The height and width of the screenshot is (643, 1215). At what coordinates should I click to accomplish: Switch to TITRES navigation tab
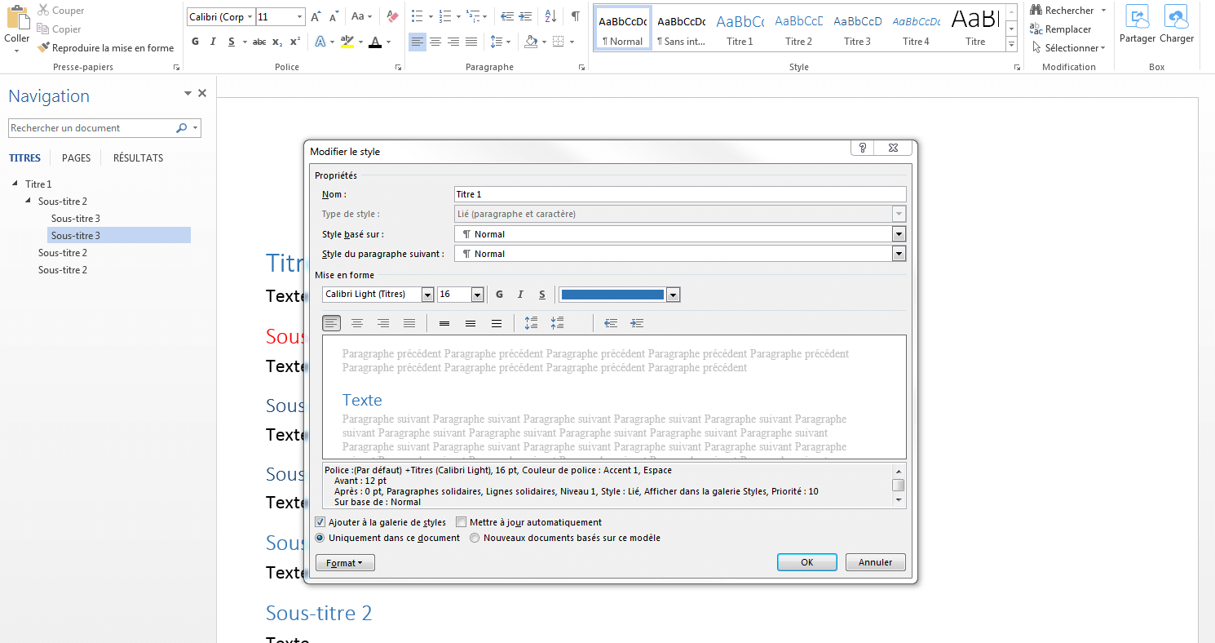(x=25, y=158)
